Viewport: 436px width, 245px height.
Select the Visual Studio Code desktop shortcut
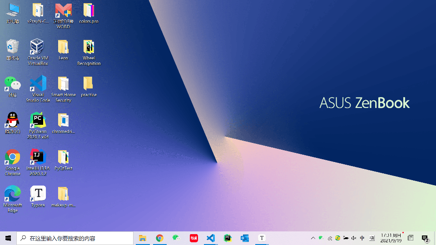[x=38, y=89]
